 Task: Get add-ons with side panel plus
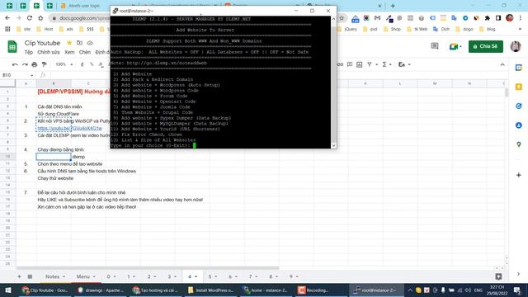(x=519, y=175)
